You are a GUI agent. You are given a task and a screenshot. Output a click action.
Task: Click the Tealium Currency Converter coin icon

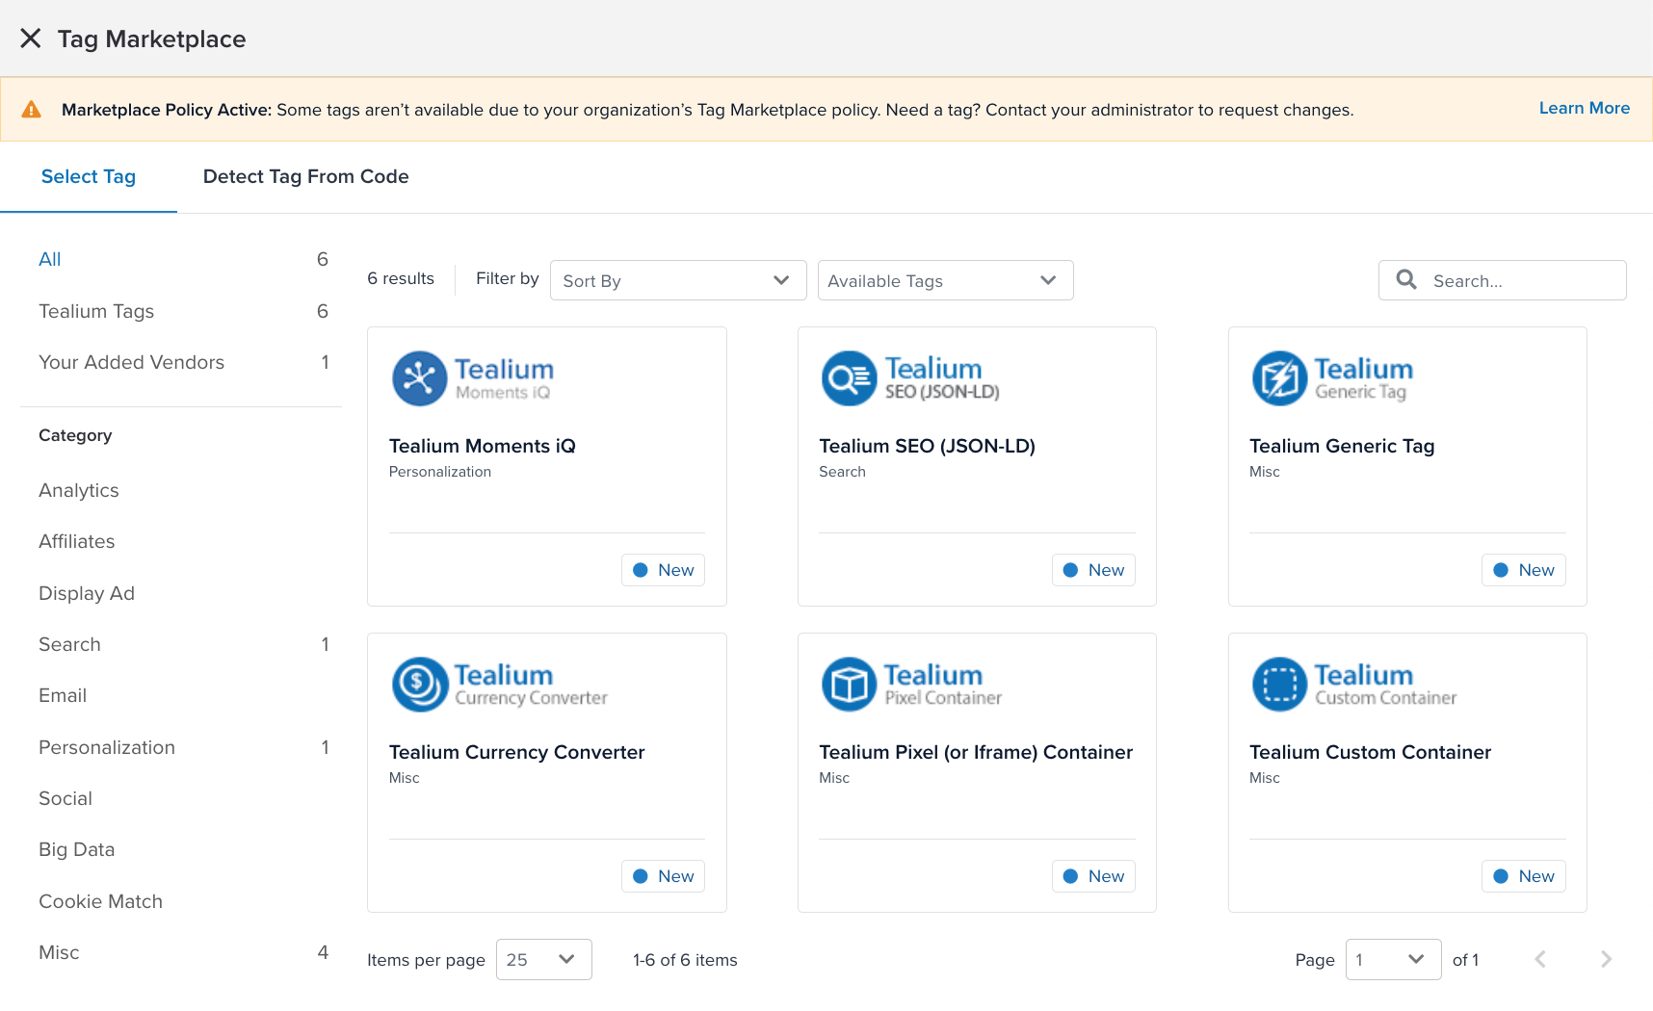coord(419,684)
